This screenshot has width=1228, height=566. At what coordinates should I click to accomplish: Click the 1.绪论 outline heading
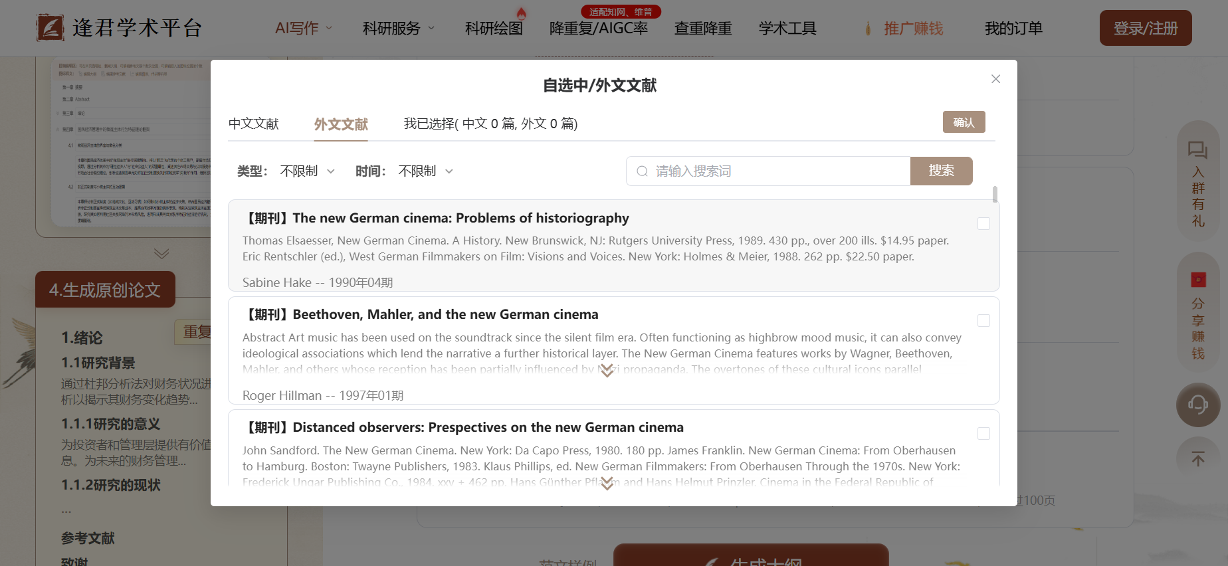point(82,337)
